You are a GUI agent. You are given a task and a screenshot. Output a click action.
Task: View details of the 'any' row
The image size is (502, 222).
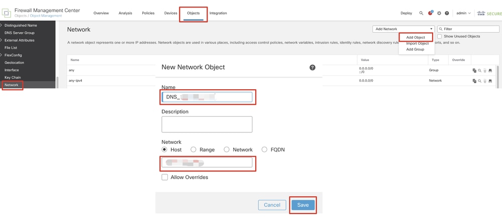479,71
